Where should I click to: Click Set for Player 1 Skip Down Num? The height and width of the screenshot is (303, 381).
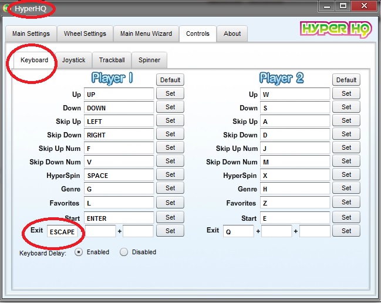coord(170,161)
